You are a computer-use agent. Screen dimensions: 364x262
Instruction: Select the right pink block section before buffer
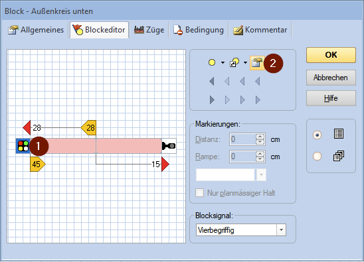pos(129,146)
